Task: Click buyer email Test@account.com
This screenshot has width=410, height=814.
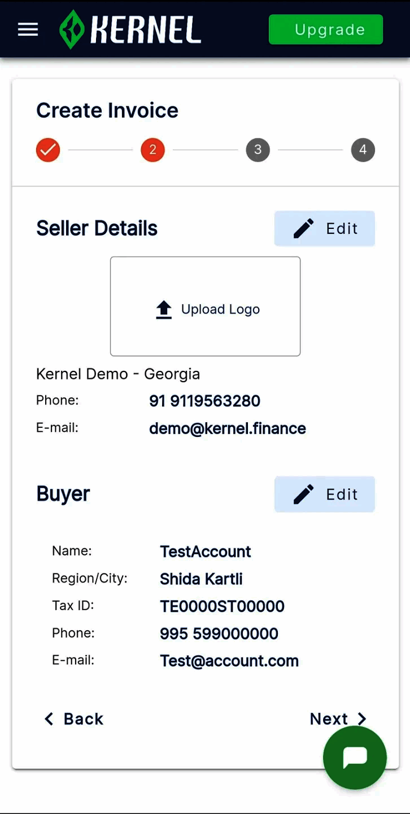Action: (229, 661)
